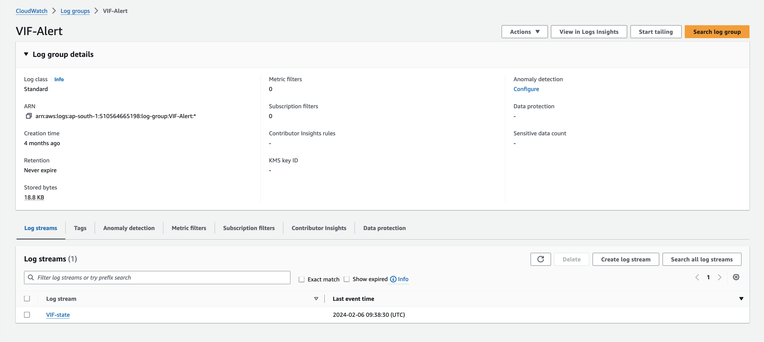The width and height of the screenshot is (764, 342).
Task: Click the filter log streams input field
Action: pyautogui.click(x=154, y=277)
